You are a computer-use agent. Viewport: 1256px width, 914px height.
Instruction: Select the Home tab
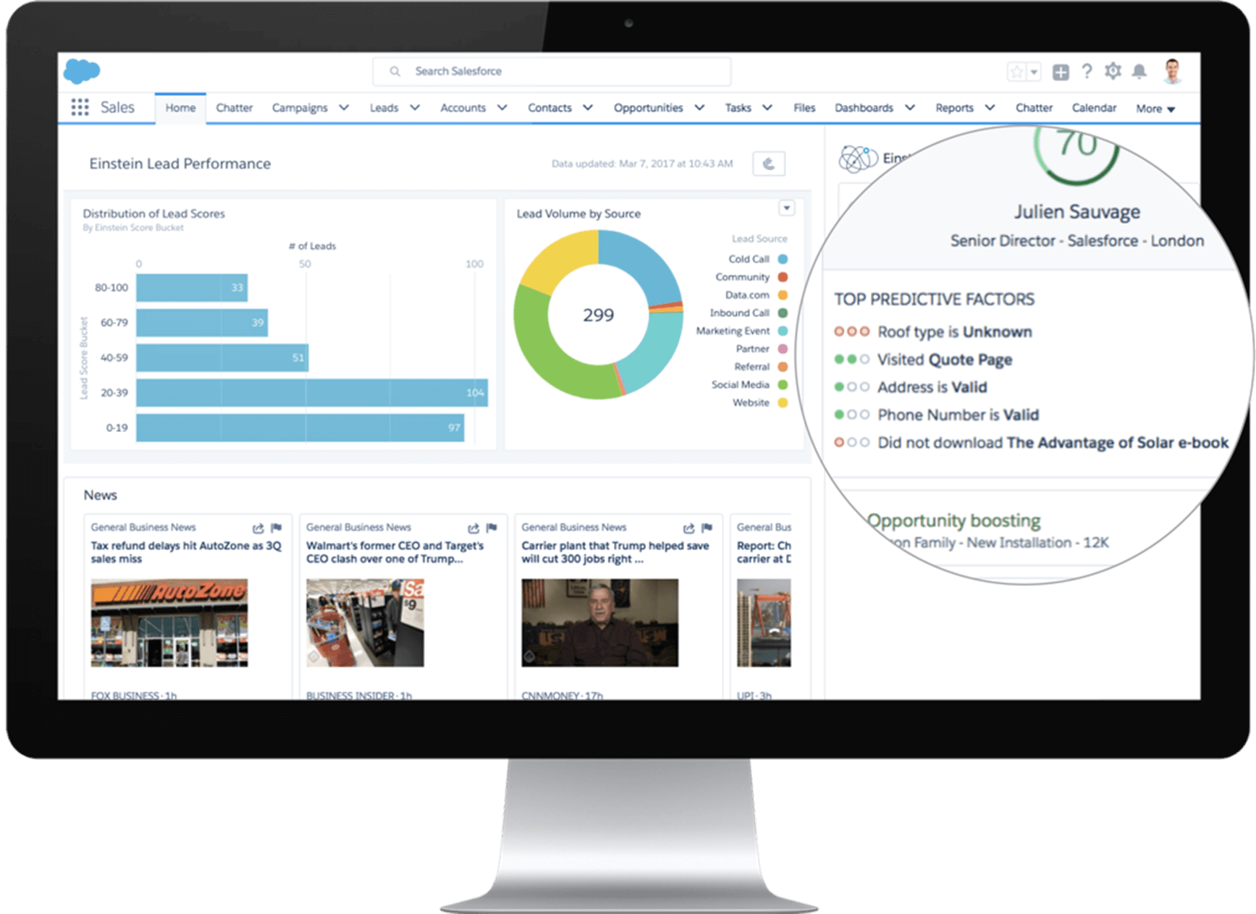point(180,108)
